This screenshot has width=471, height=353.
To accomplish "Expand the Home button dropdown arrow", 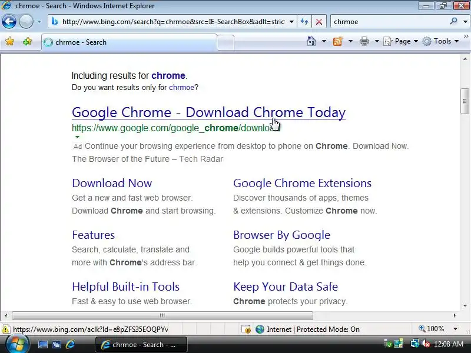I will [x=324, y=41].
